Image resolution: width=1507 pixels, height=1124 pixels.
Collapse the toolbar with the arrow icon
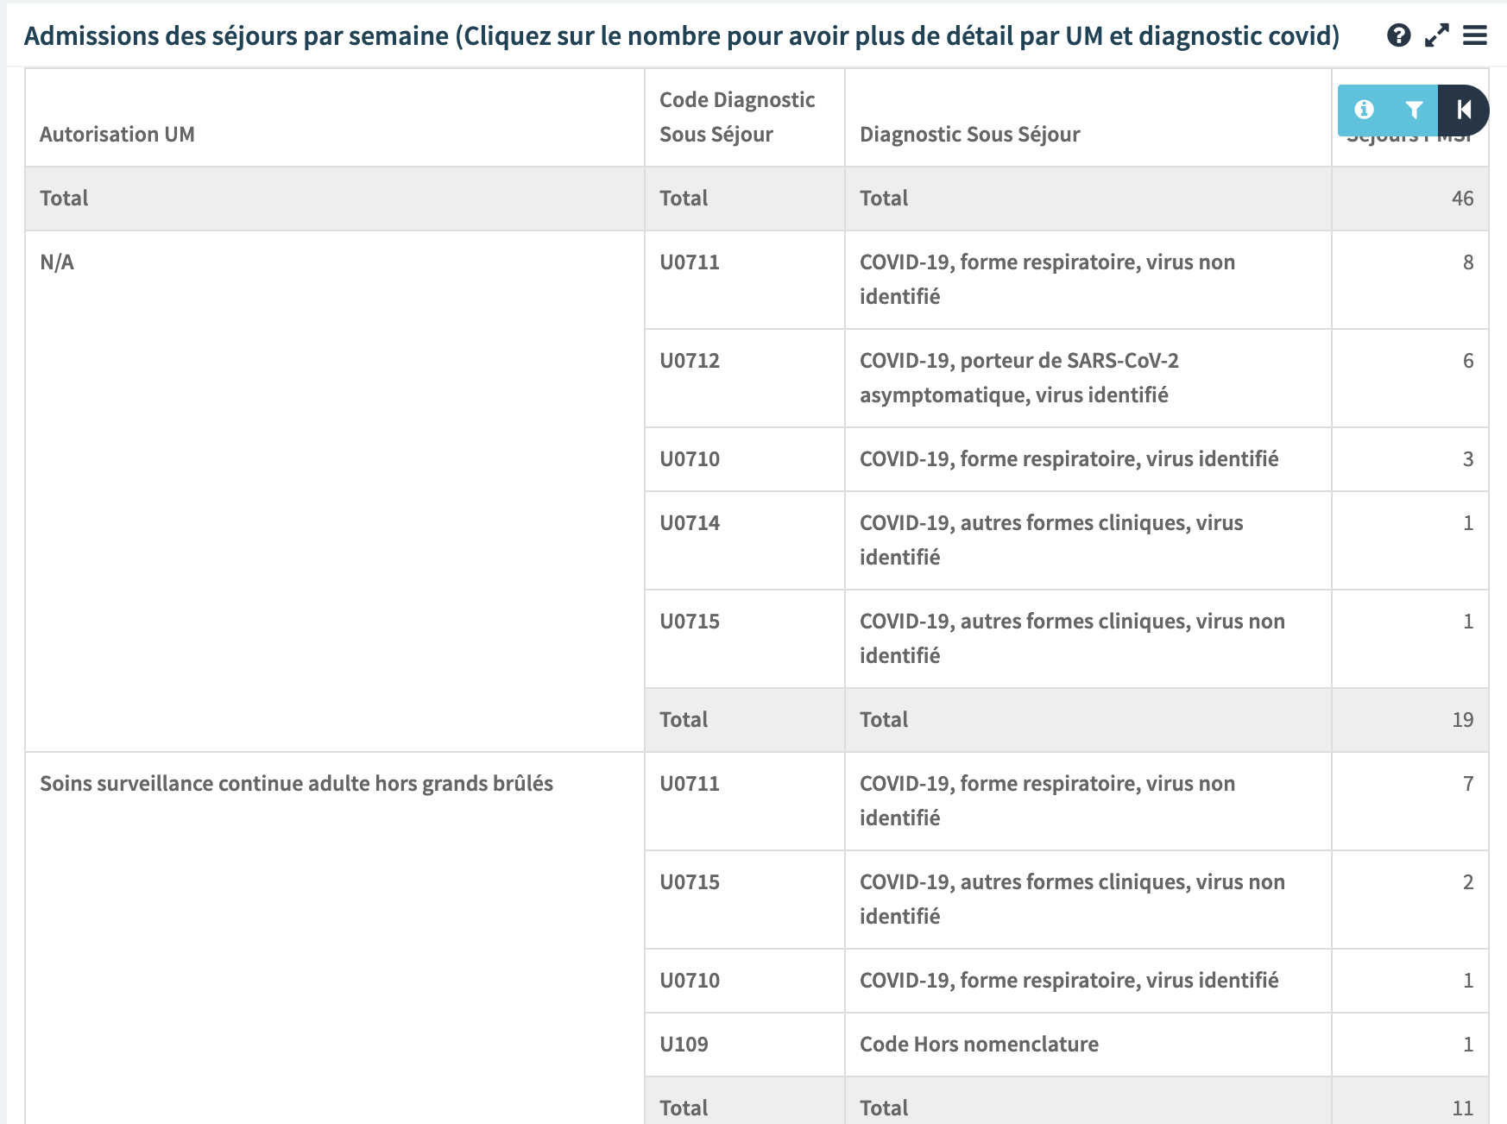[x=1464, y=110]
